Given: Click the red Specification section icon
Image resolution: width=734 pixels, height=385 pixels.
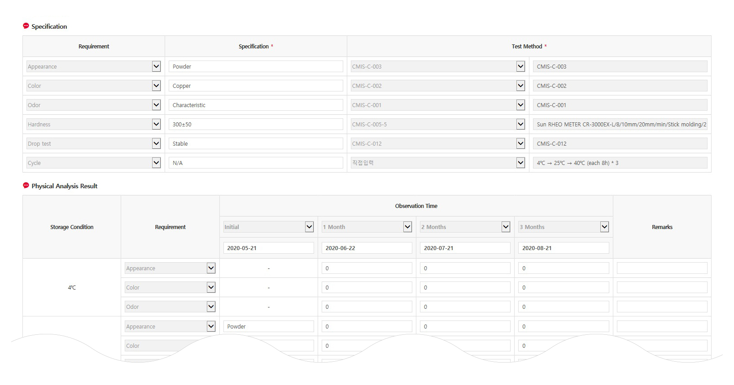Looking at the screenshot, I should 26,26.
